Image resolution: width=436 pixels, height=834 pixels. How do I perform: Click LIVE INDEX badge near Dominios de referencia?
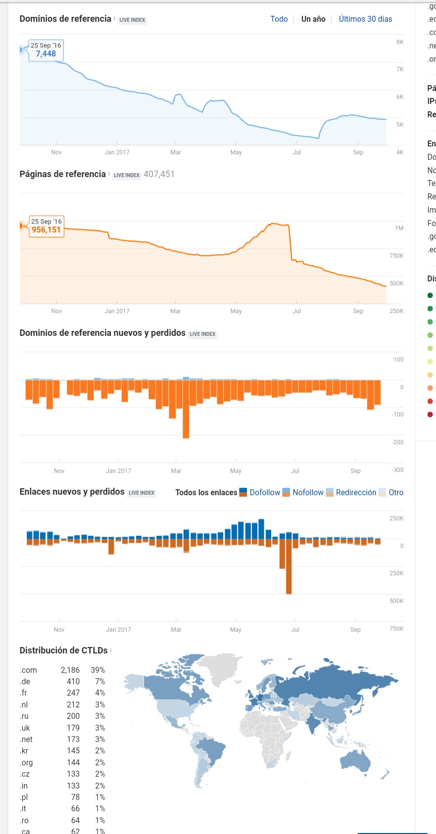pyautogui.click(x=132, y=20)
